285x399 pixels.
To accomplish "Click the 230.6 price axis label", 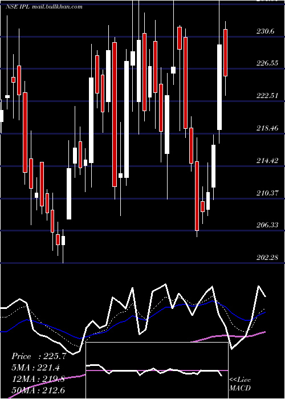I will (267, 31).
